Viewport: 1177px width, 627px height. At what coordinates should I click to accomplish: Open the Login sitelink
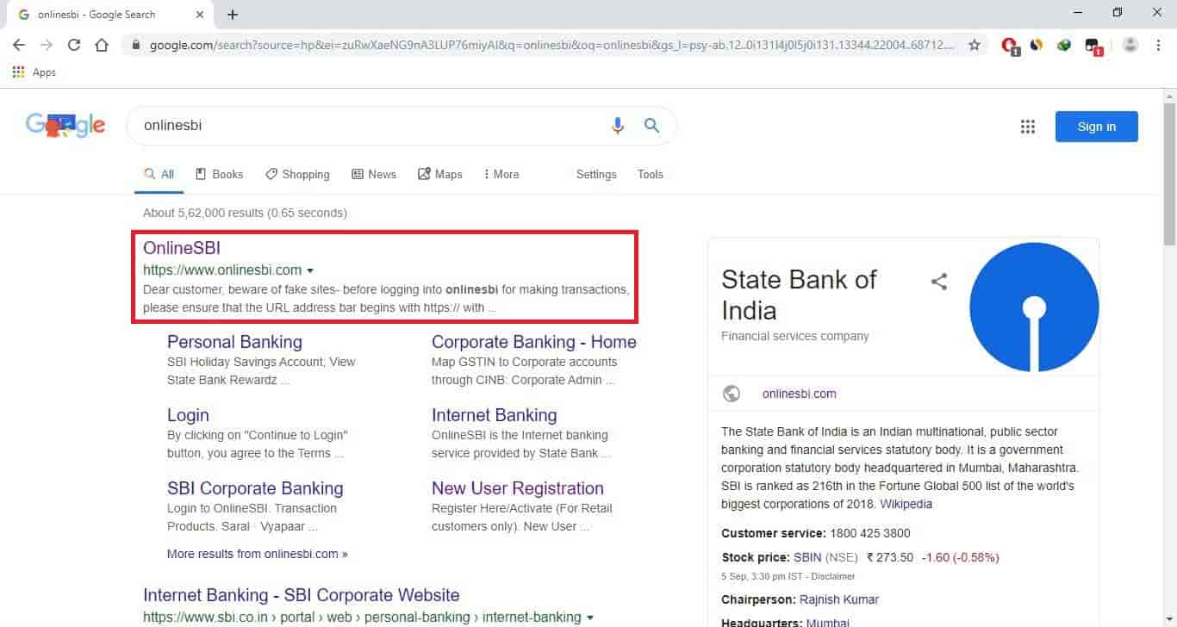[x=188, y=415]
